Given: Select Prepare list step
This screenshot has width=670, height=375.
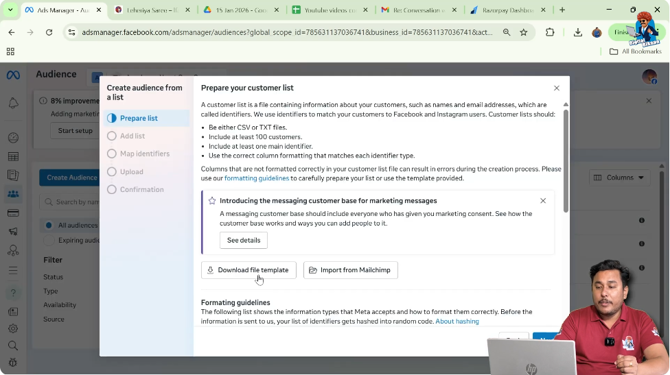Looking at the screenshot, I should pyautogui.click(x=146, y=118).
